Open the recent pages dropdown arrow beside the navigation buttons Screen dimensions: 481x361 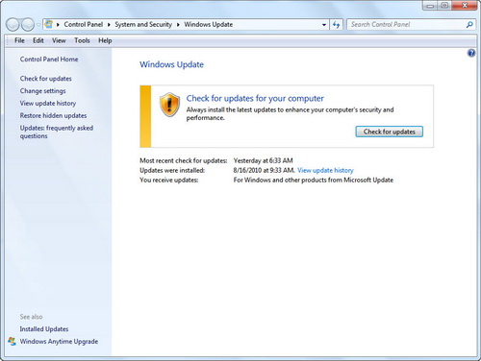[x=38, y=25]
